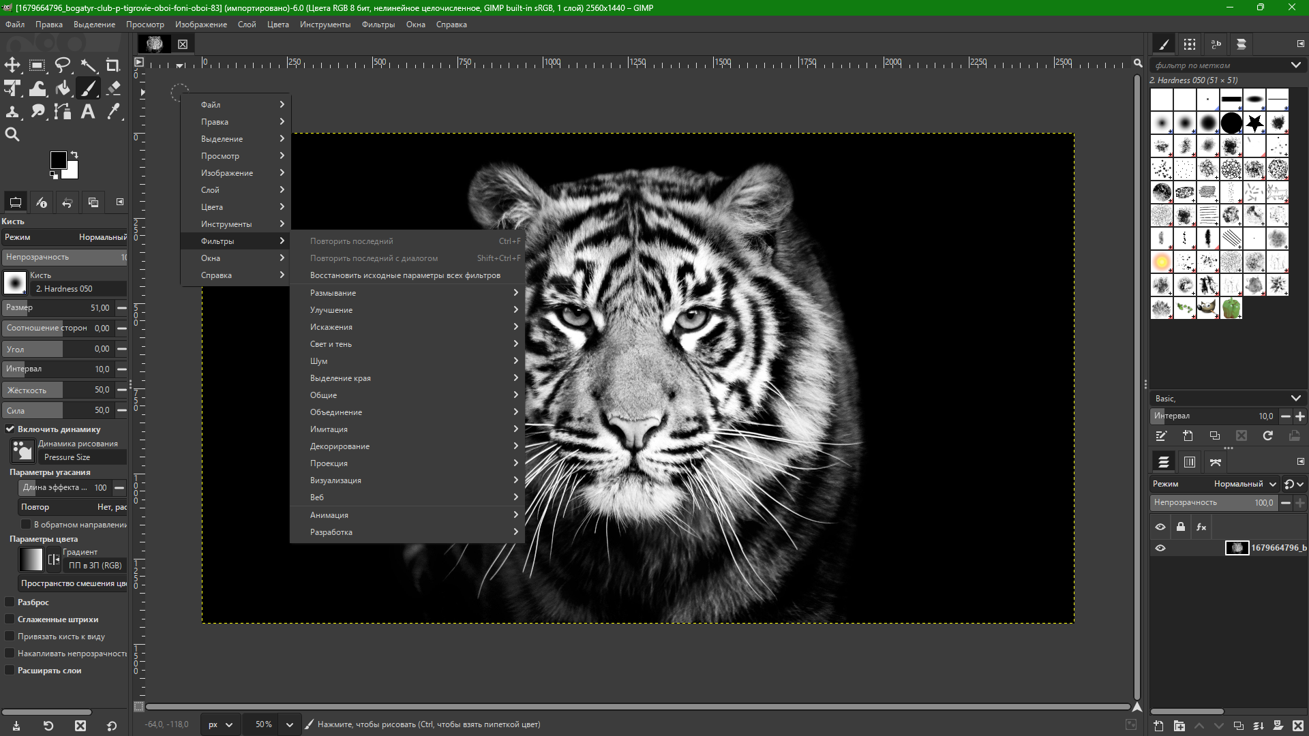Image resolution: width=1309 pixels, height=736 pixels.
Task: Open 'Пространство смешения' dropdown
Action: [x=73, y=583]
